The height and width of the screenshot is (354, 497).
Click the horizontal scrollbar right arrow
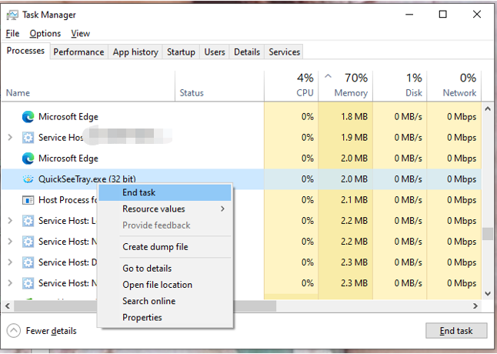pos(475,306)
